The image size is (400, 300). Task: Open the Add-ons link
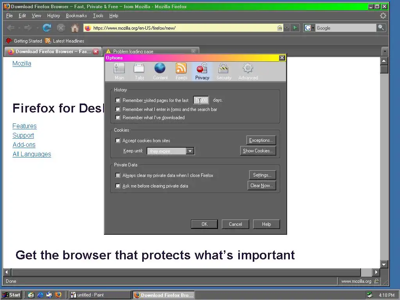24,145
